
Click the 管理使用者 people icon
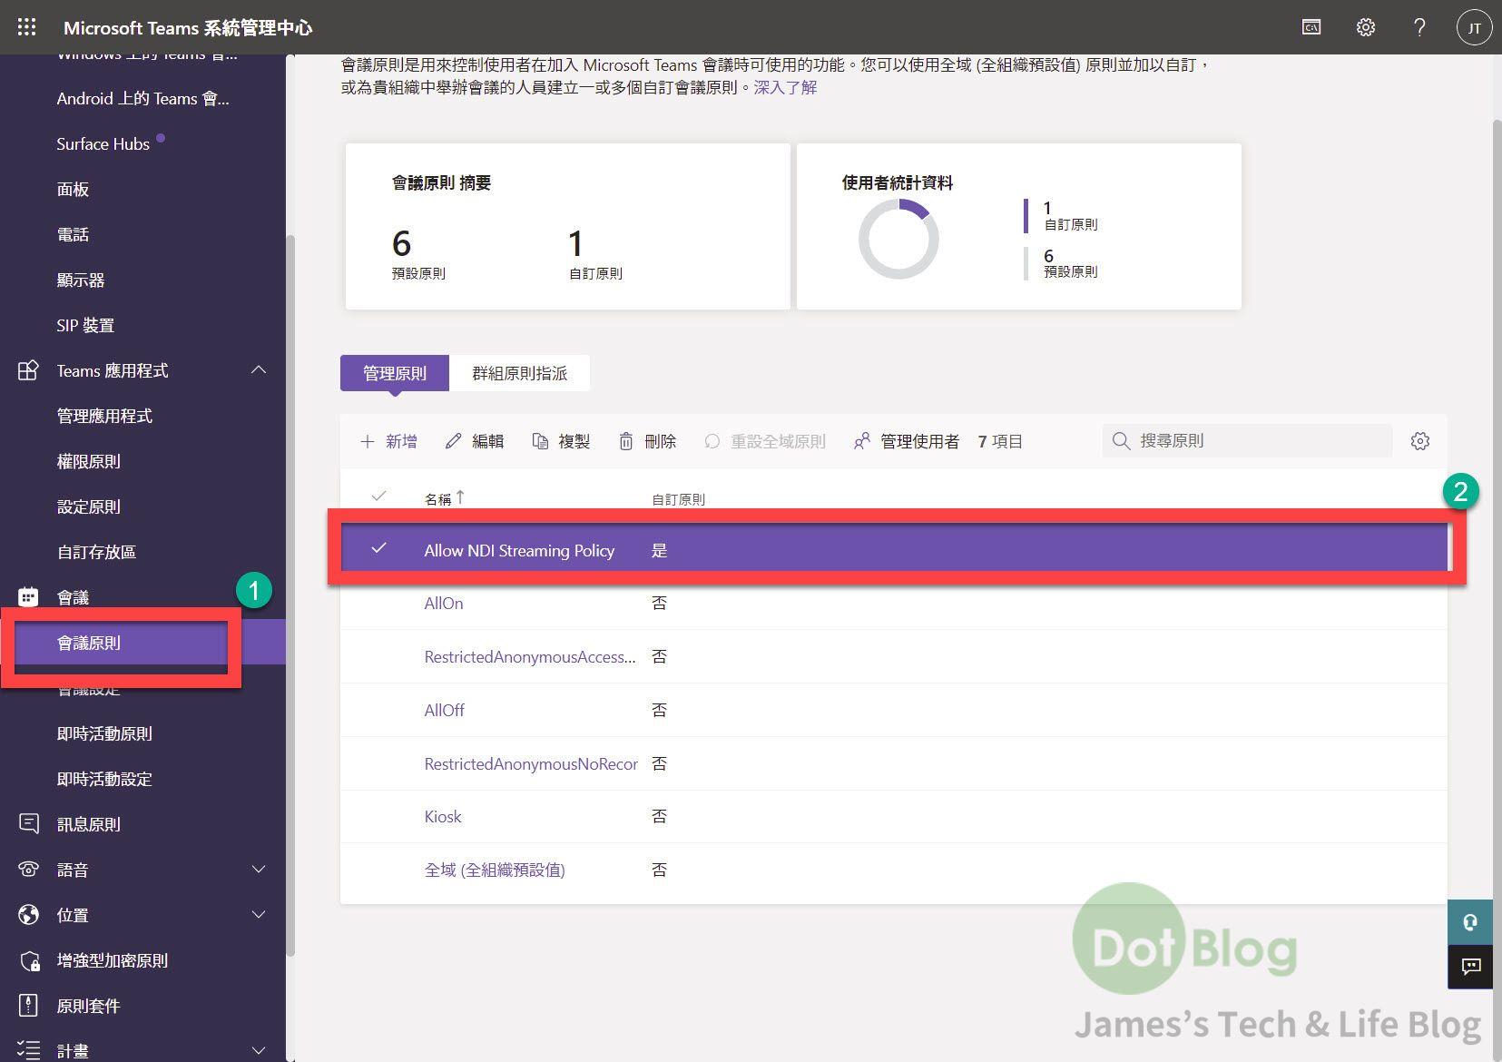coord(861,441)
